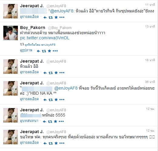Open ดูบทสนทนา on the หนักอ่ะ 5555 tweet

point(29,121)
